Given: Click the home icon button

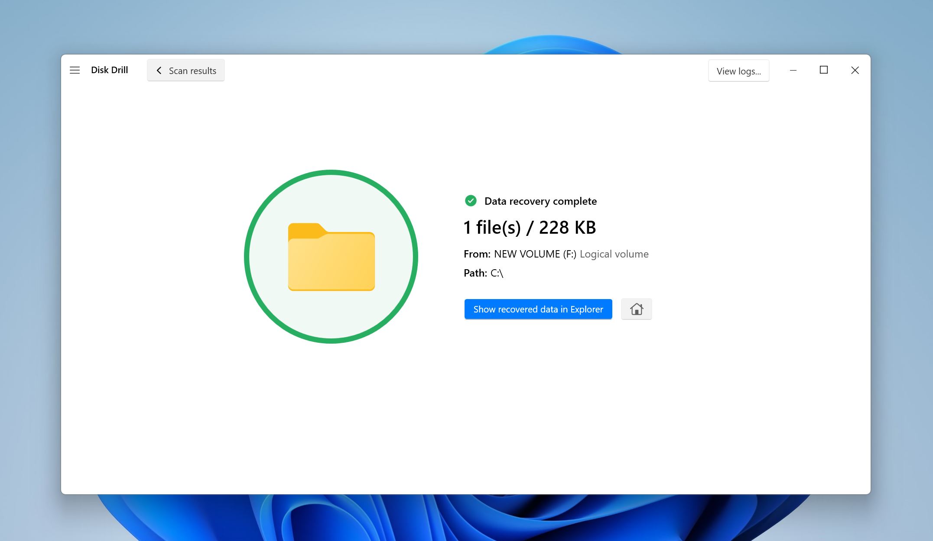Looking at the screenshot, I should (x=636, y=309).
